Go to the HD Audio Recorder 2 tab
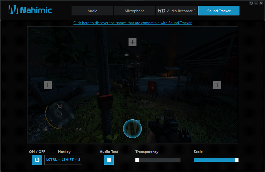Viewport: 265px width, 172px height. (x=176, y=11)
